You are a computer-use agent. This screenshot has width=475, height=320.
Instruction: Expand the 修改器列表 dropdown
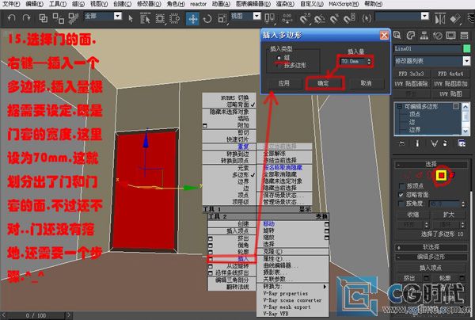point(466,61)
